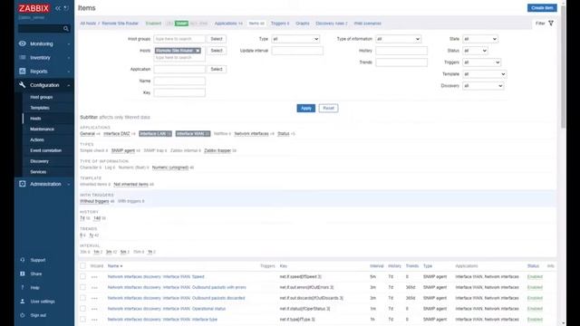
Task: Click the Support headset icon
Action: point(23,260)
